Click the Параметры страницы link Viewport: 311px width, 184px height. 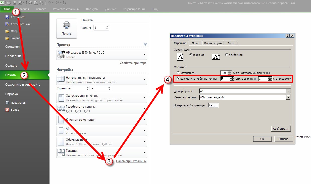tap(131, 161)
